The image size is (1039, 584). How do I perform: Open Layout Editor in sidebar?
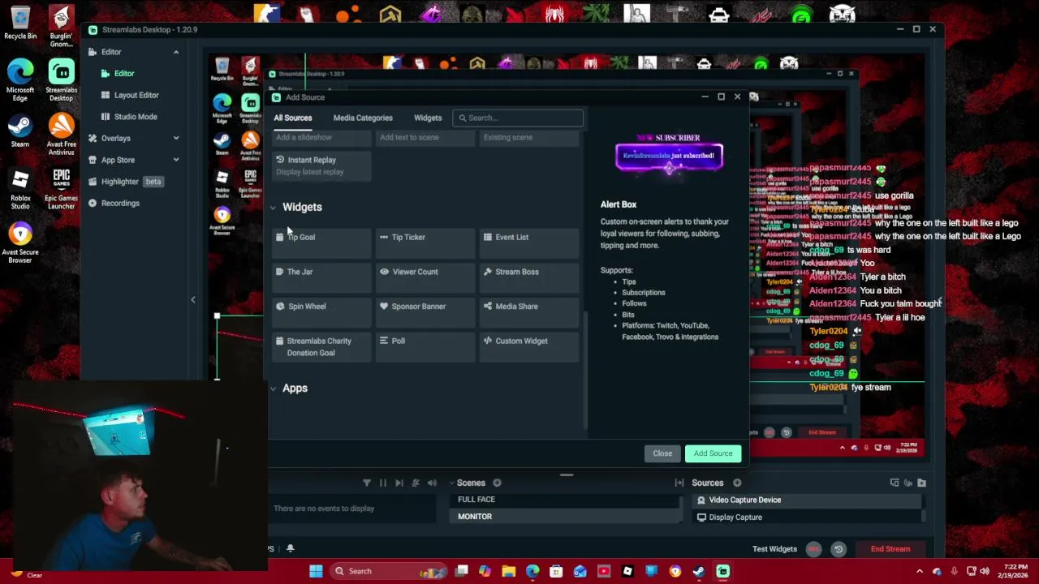click(x=136, y=95)
